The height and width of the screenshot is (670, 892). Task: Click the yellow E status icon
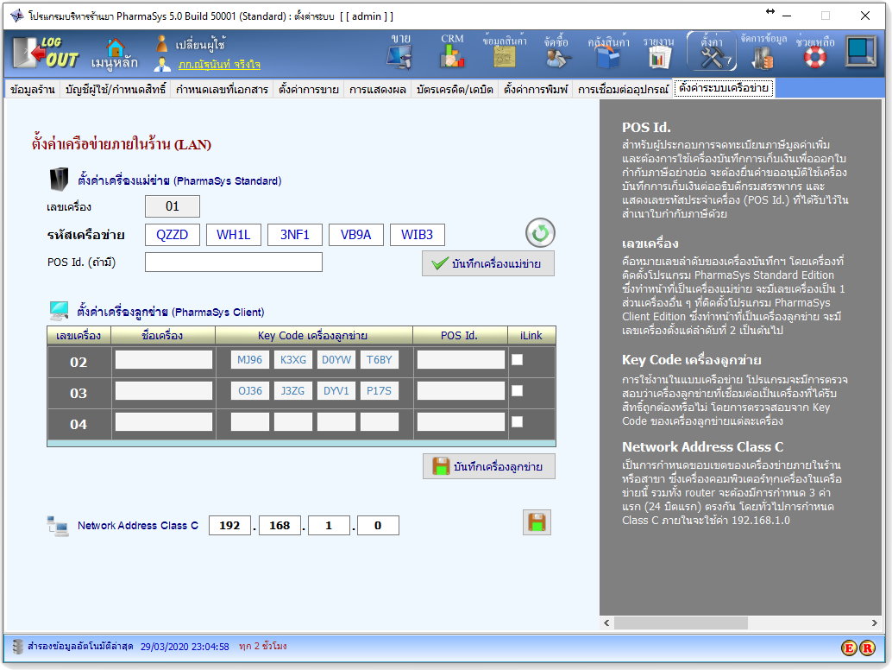(849, 648)
